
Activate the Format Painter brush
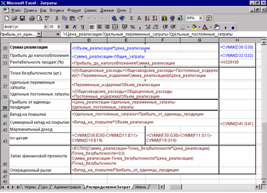coord(80,18)
